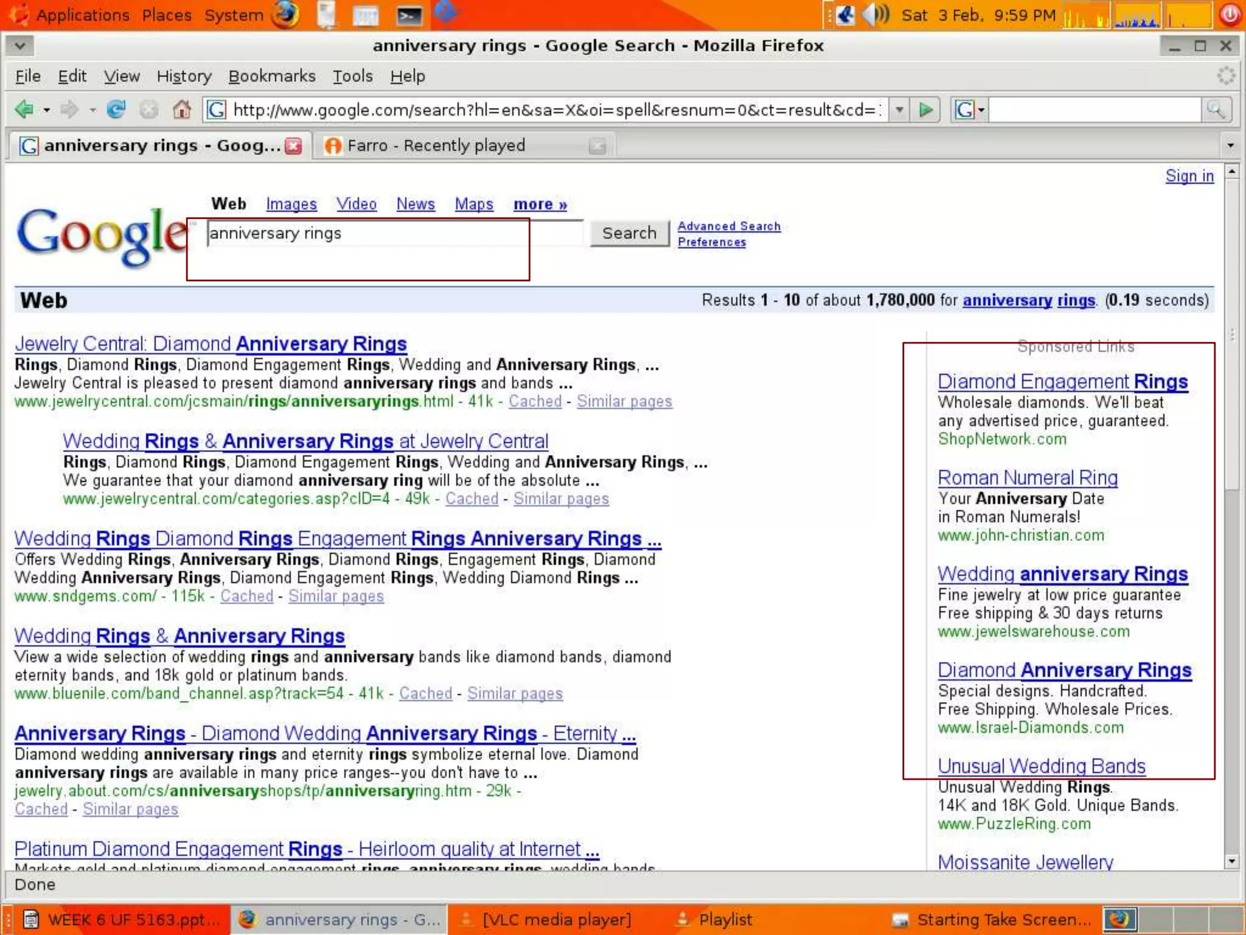The width and height of the screenshot is (1246, 935).
Task: Click the page vertical scrollbar thumb
Action: 1232,335
